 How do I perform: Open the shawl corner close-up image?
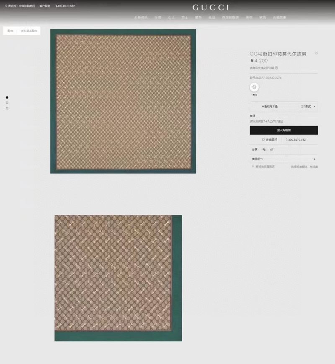[118, 278]
